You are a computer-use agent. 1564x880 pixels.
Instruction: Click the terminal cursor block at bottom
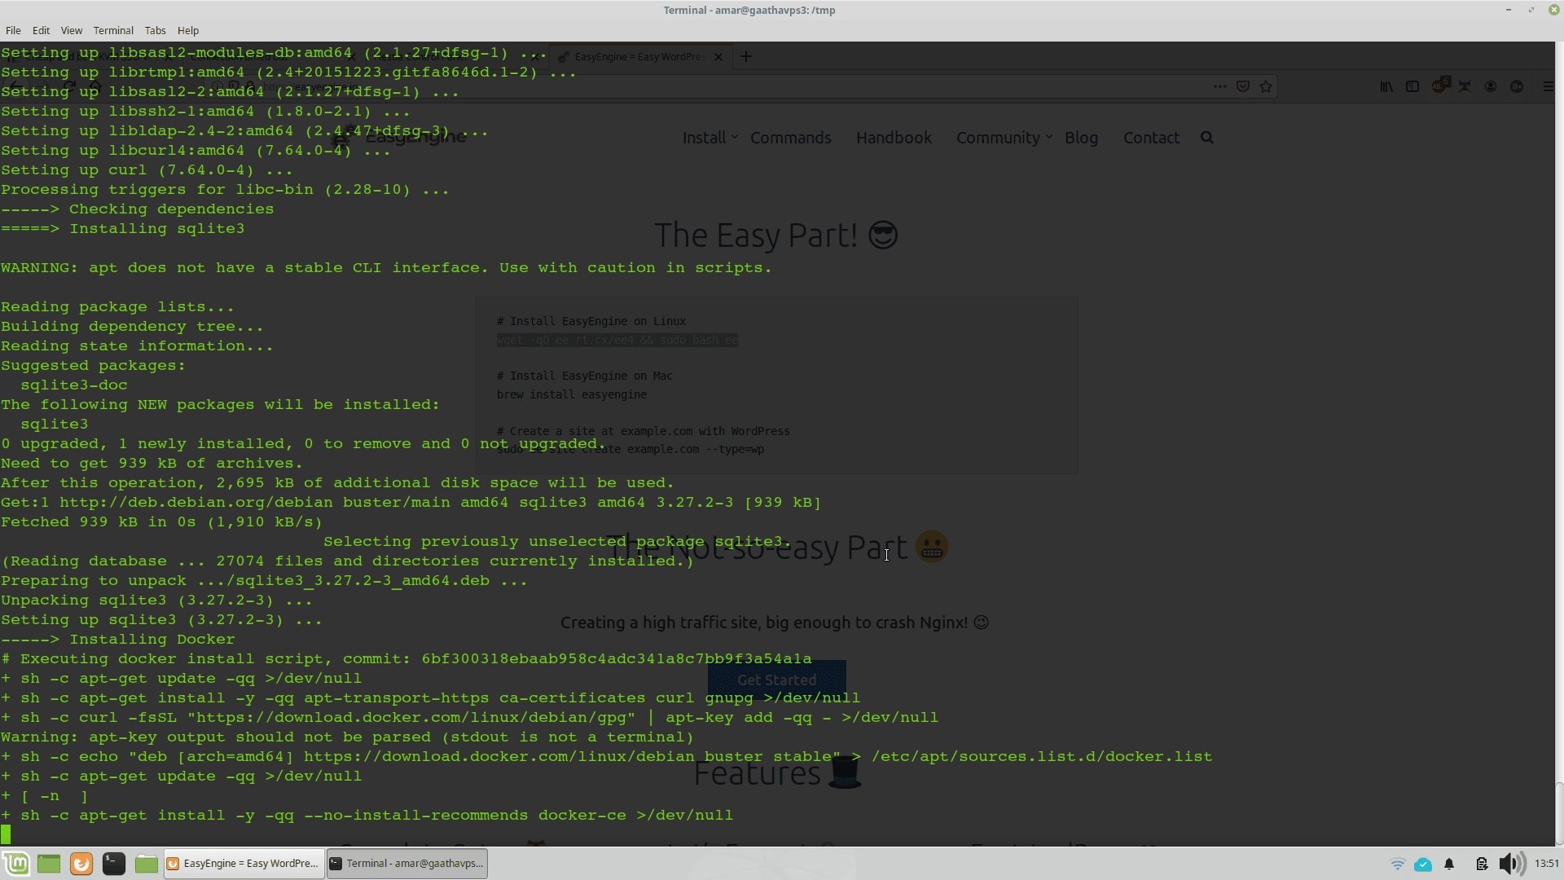[x=6, y=834]
